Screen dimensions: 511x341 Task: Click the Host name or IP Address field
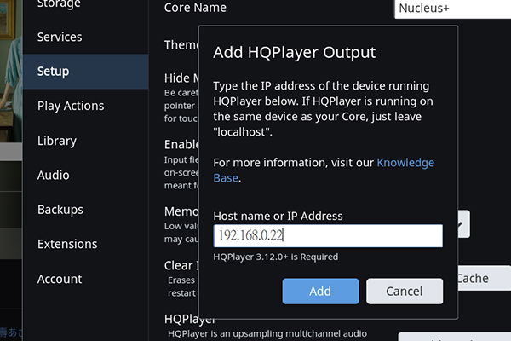point(328,236)
